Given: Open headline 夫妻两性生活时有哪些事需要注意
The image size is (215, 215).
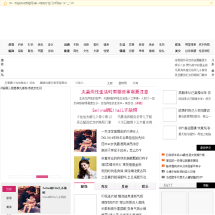Looking at the screenshot, I should coord(115,92).
